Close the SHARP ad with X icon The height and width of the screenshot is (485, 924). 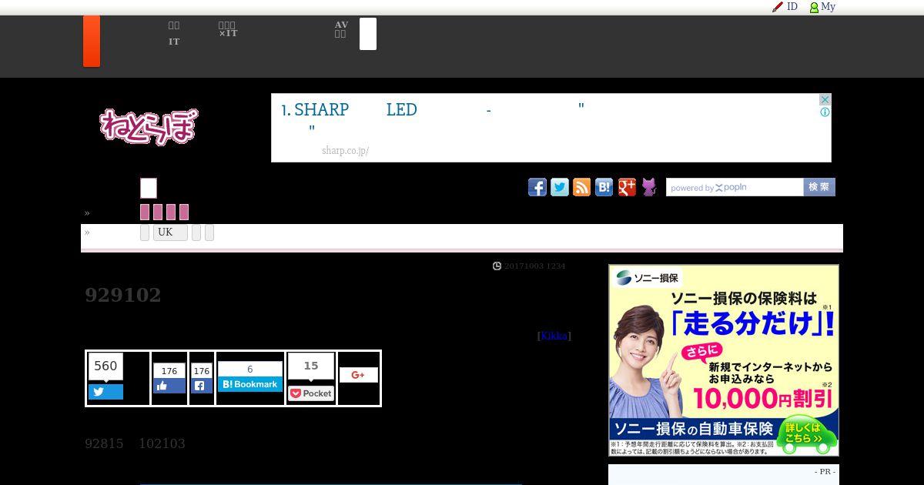click(x=825, y=100)
